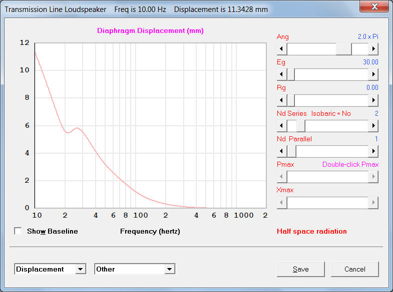Click the Xmax slider left arrow
Viewport: 393px width, 292px height.
[x=282, y=202]
